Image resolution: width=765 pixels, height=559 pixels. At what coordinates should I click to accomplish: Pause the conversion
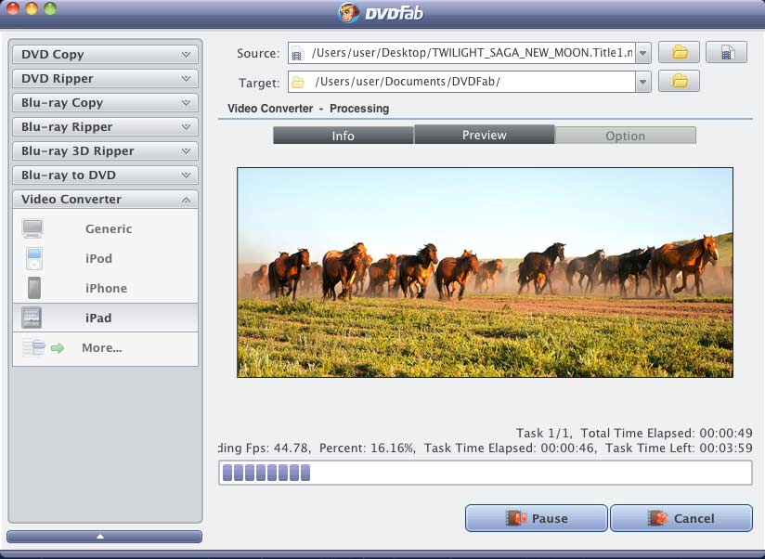click(x=537, y=518)
